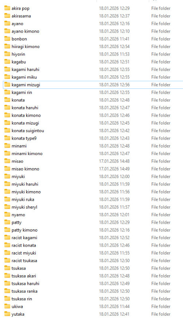Select the konata type9 folder name
The image size is (183, 320).
[24, 138]
